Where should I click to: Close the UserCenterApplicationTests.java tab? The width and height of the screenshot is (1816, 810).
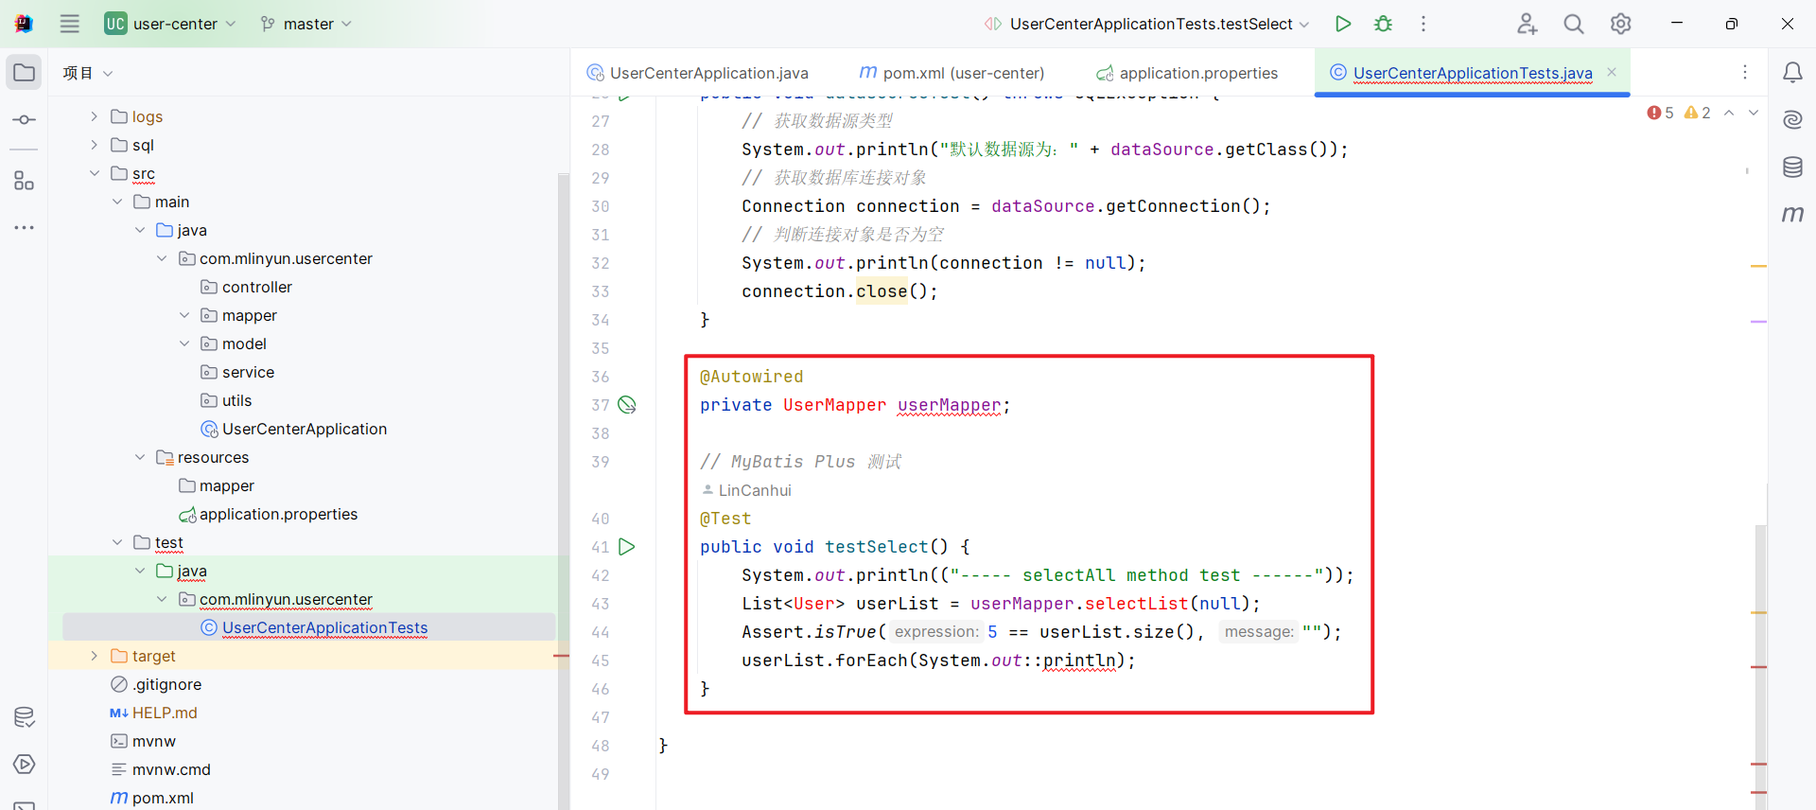click(1612, 73)
